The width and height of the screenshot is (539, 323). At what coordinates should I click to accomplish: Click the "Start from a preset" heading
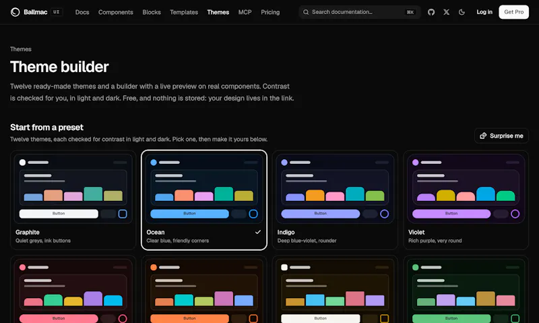pos(46,127)
